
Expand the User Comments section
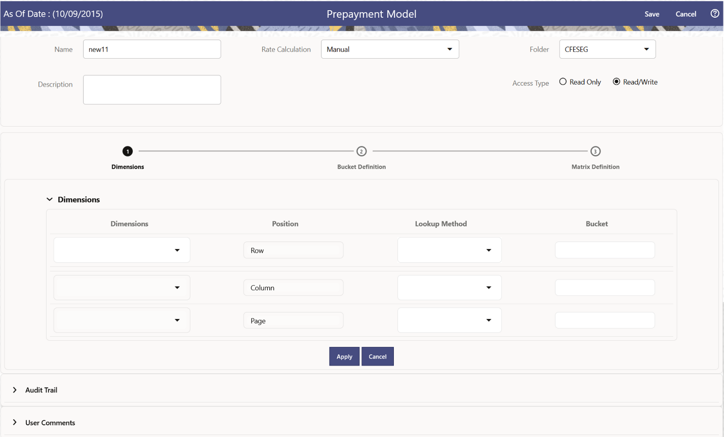tap(14, 422)
